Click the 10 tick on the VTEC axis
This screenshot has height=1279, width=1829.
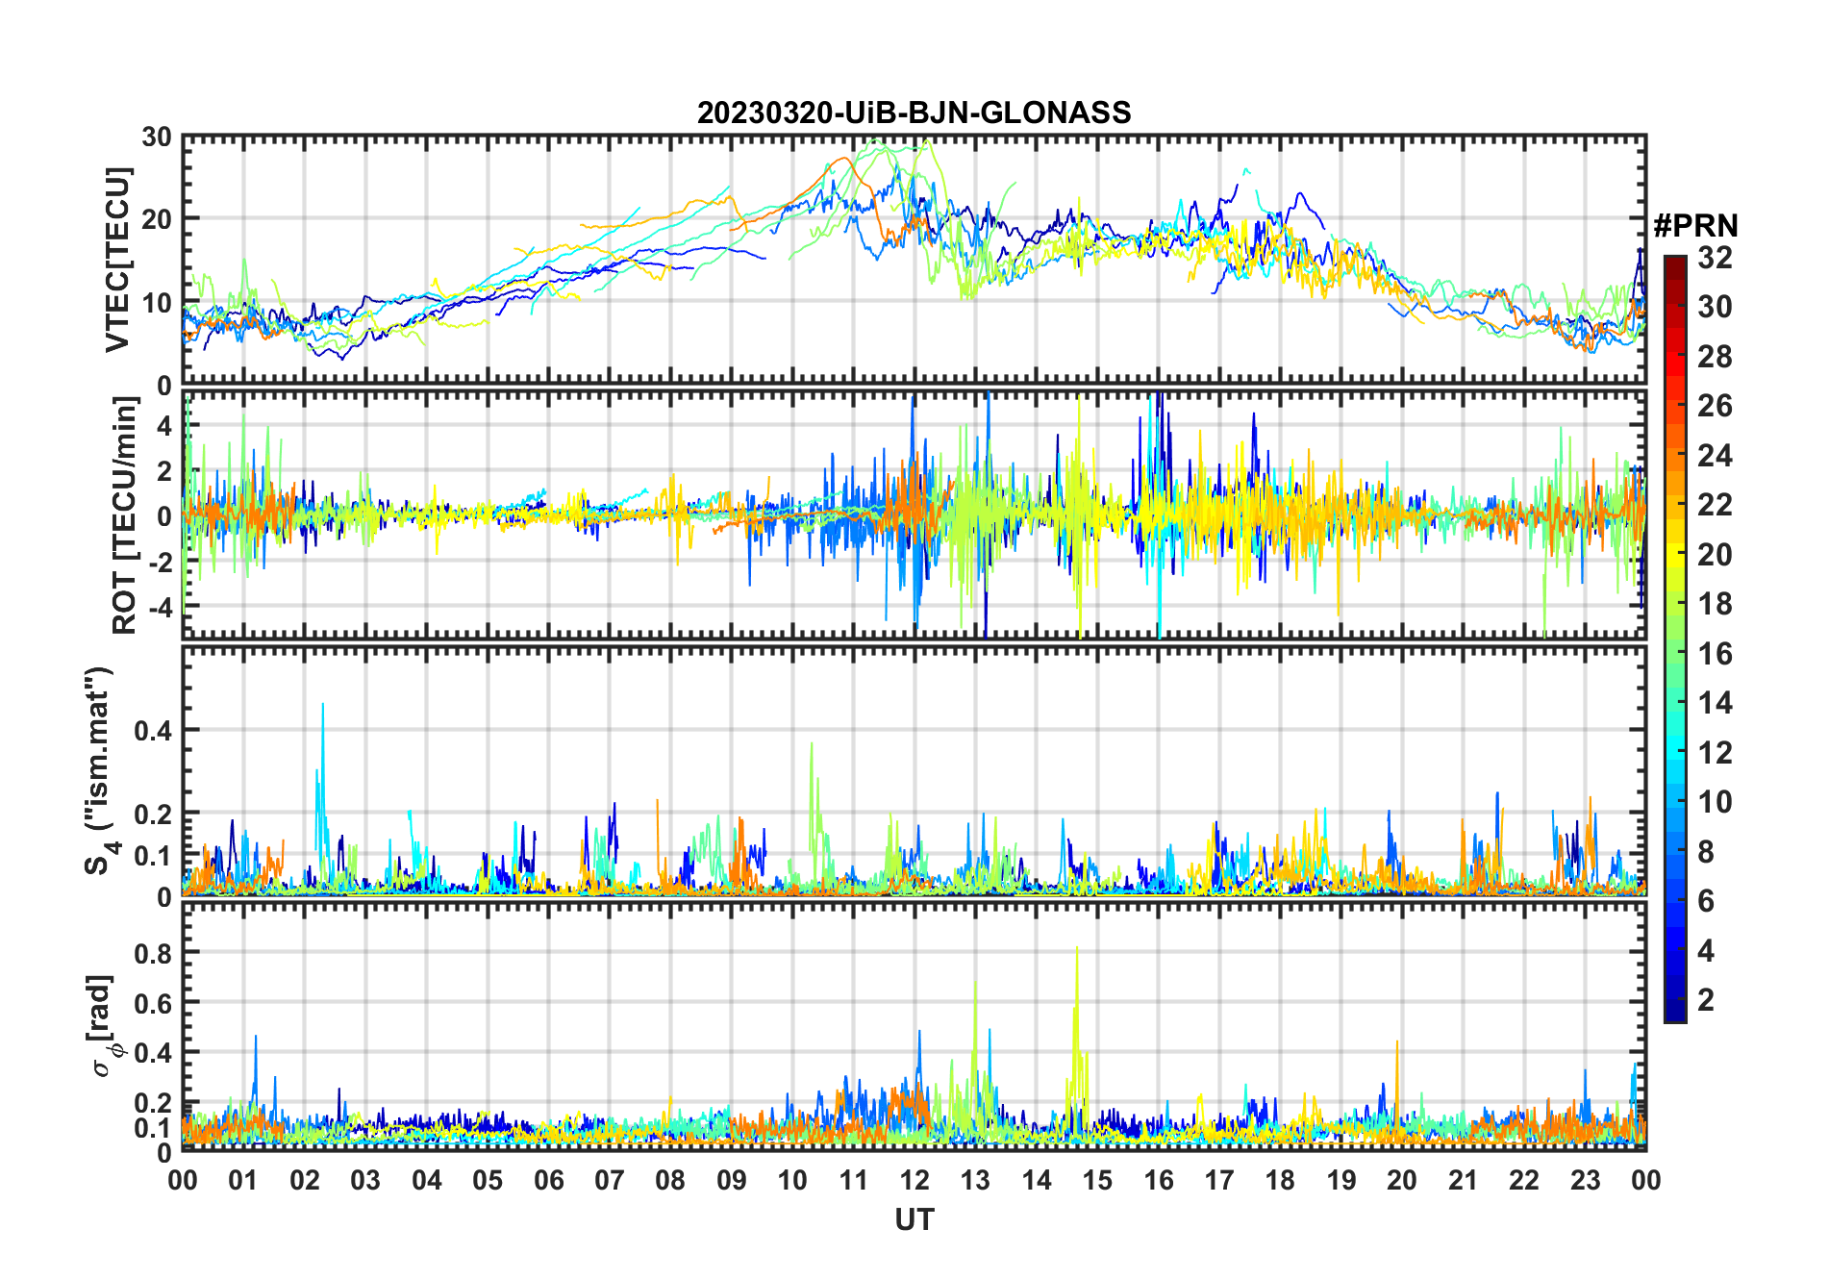point(157,302)
